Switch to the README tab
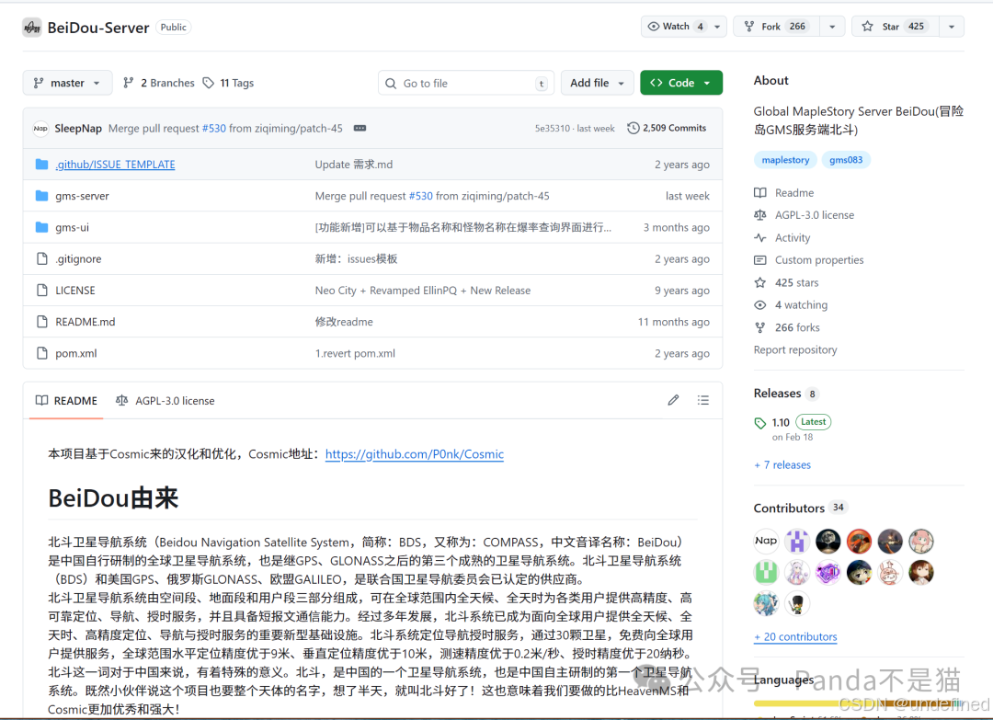993x720 pixels. pos(66,401)
